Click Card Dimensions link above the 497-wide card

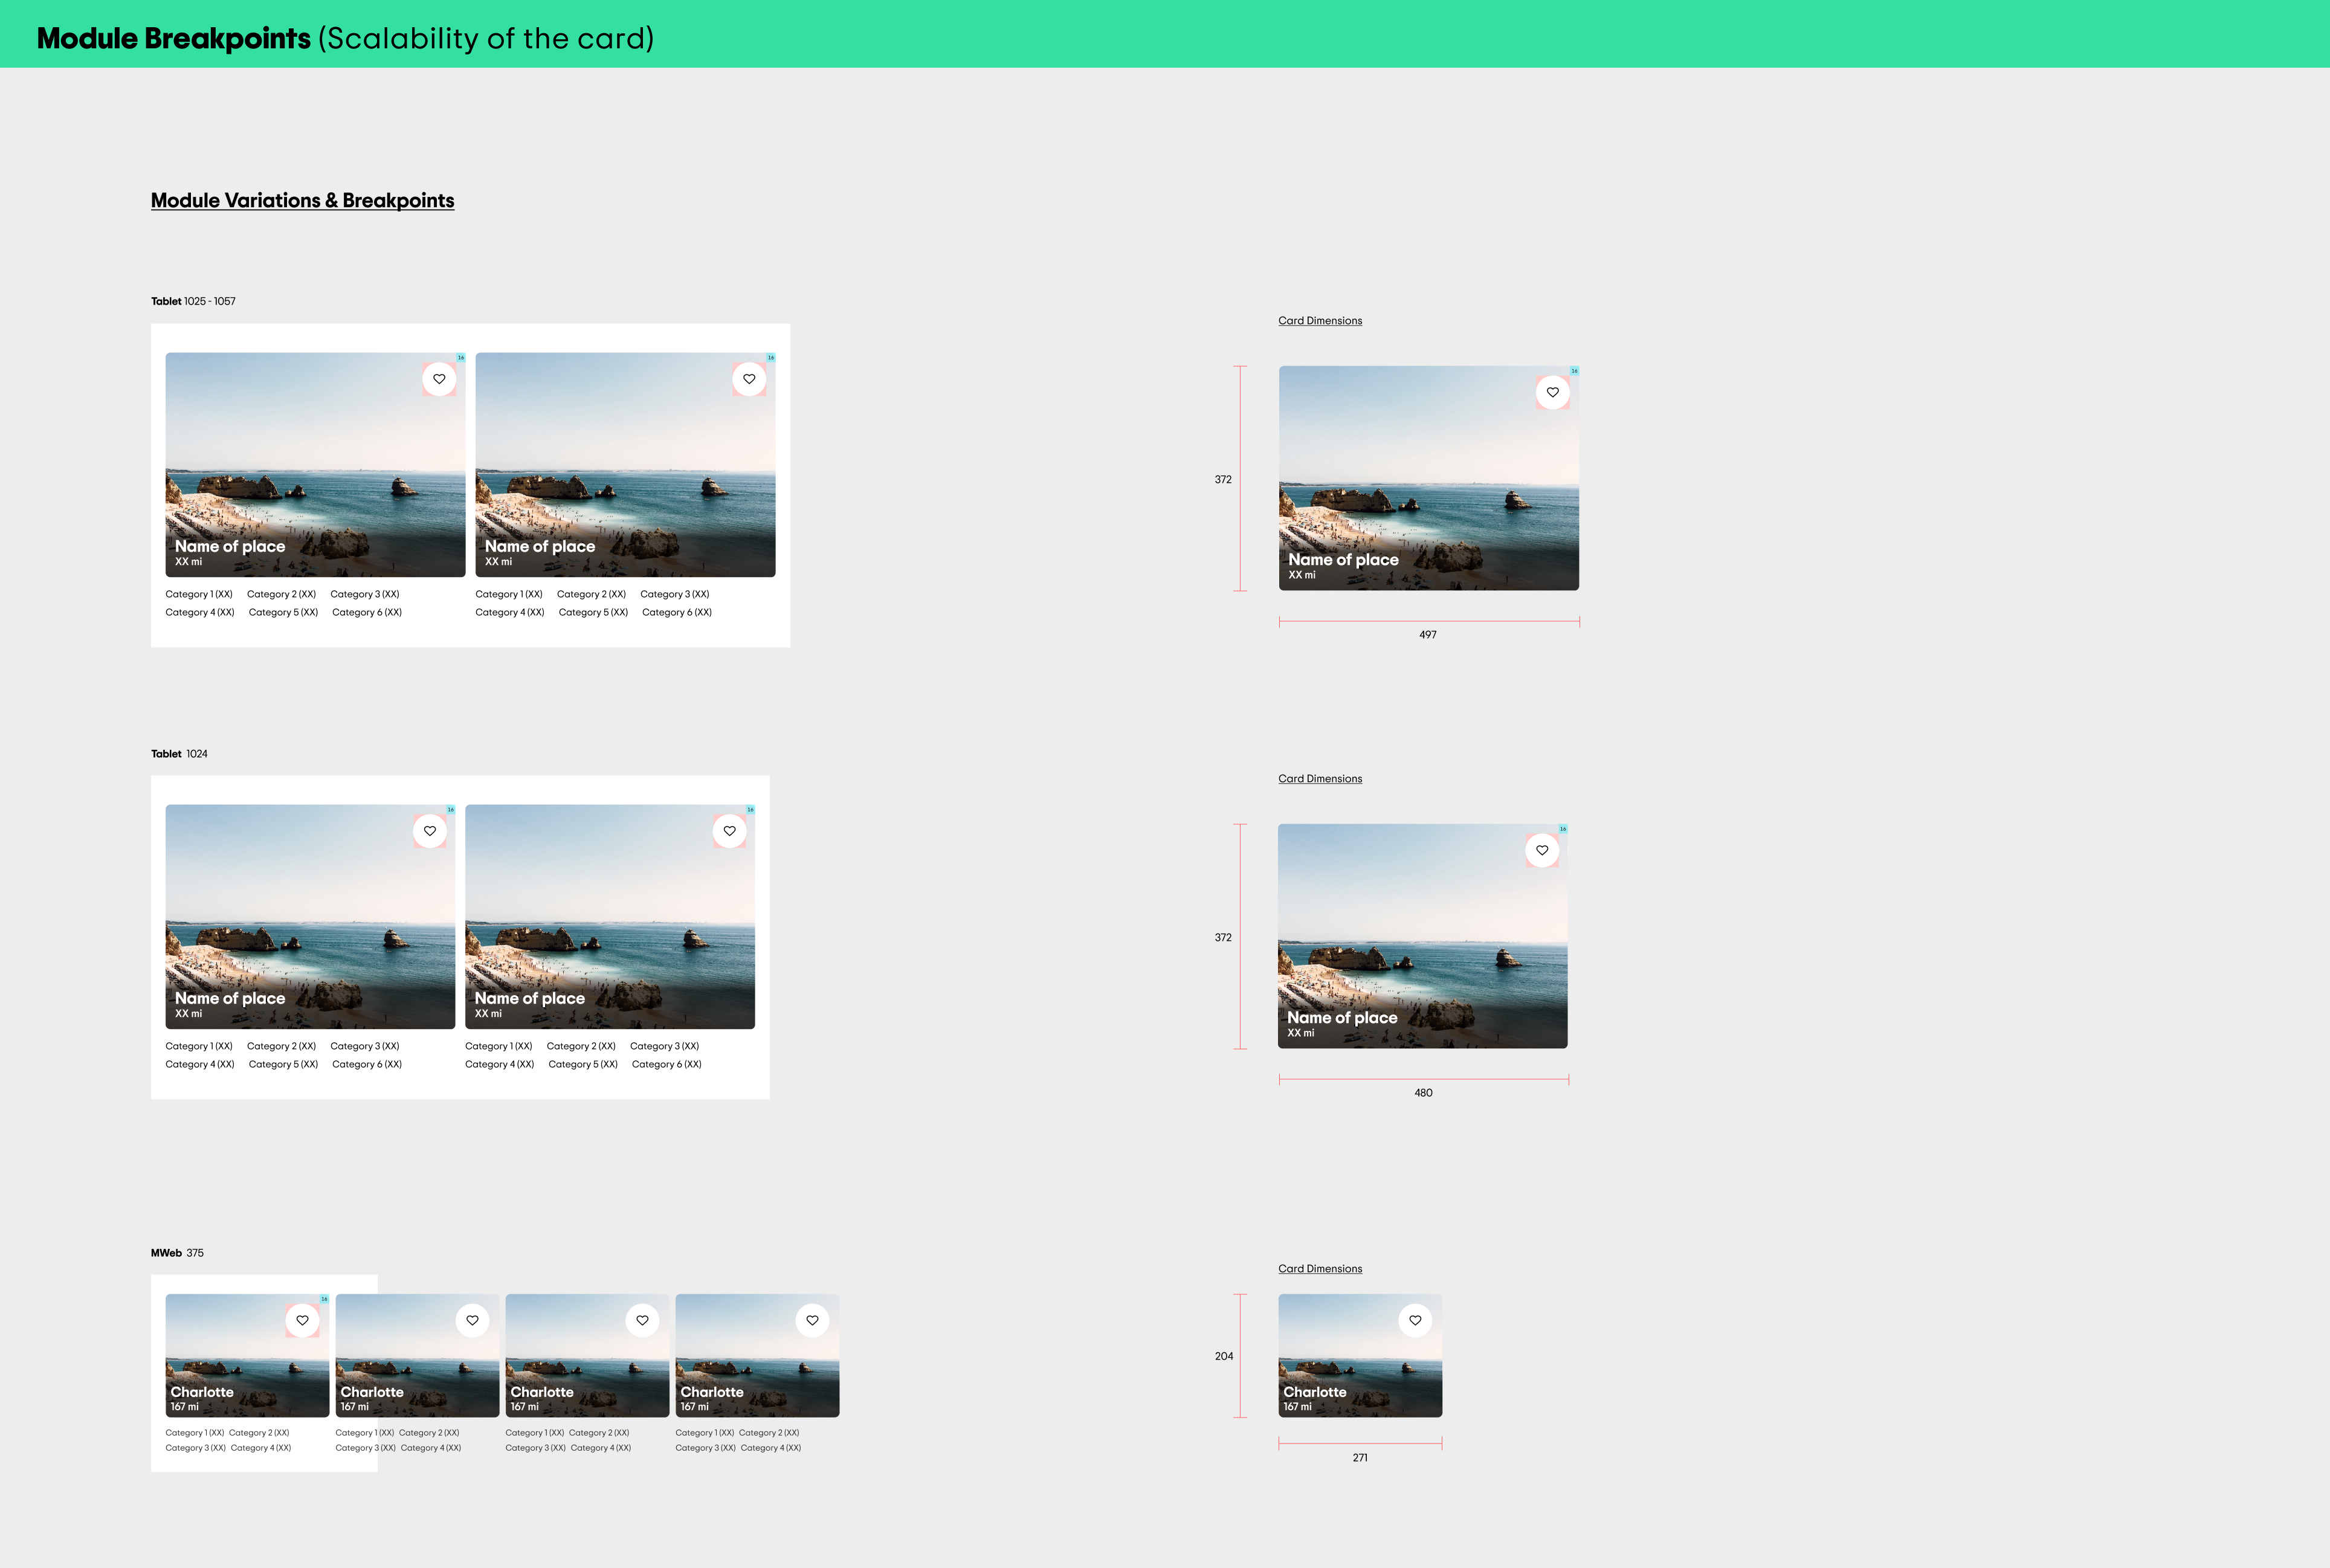(1320, 321)
